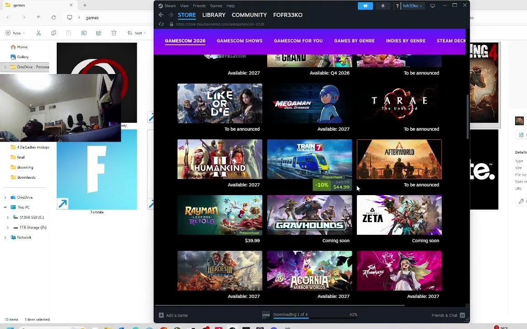Click the downloading game's small thumbnail icon
527x329 pixels.
[x=266, y=315]
